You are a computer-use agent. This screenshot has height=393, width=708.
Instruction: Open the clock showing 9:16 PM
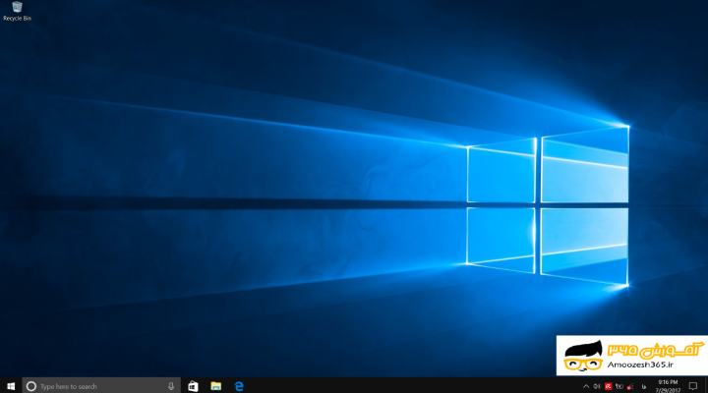(x=668, y=386)
